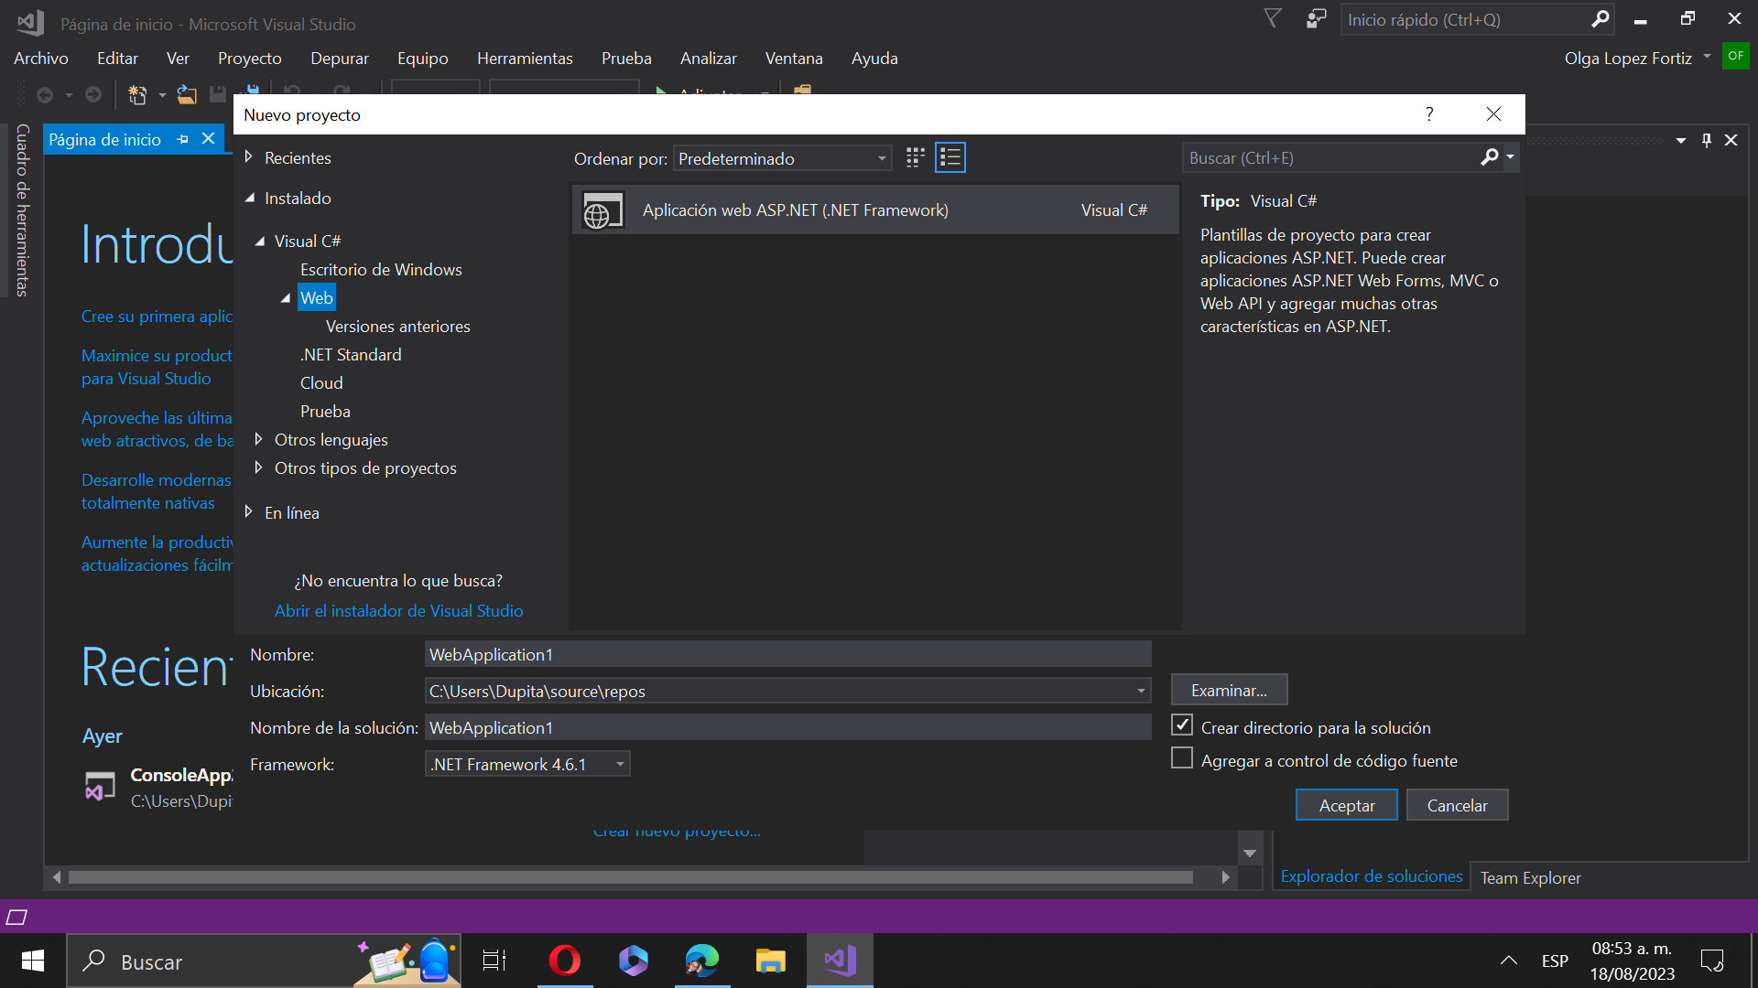Open the Herramientas menu

pos(525,59)
